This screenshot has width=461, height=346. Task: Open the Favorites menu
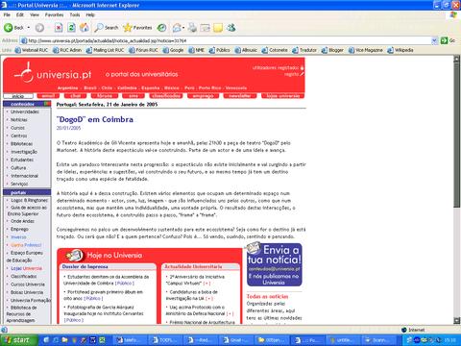coord(54,14)
